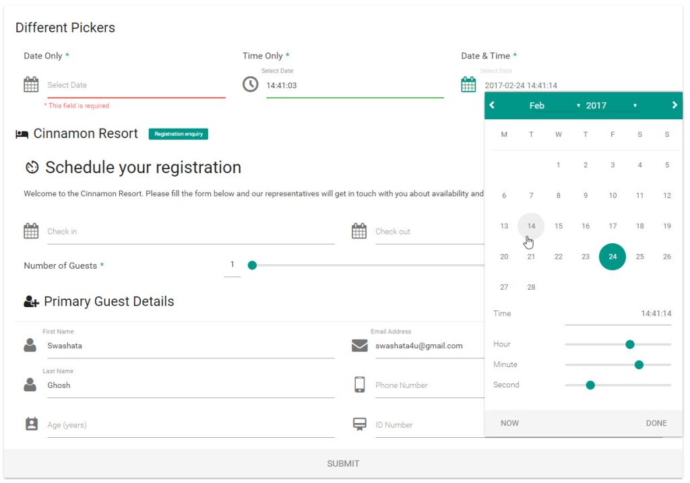Open the 2017 year dropdown
The height and width of the screenshot is (483, 690).
click(x=611, y=106)
